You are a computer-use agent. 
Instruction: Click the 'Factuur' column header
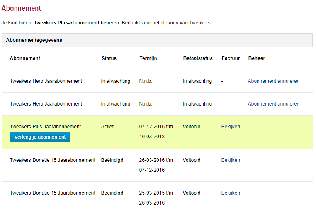click(x=231, y=58)
